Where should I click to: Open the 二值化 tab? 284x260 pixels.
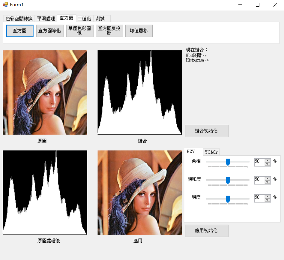point(84,19)
